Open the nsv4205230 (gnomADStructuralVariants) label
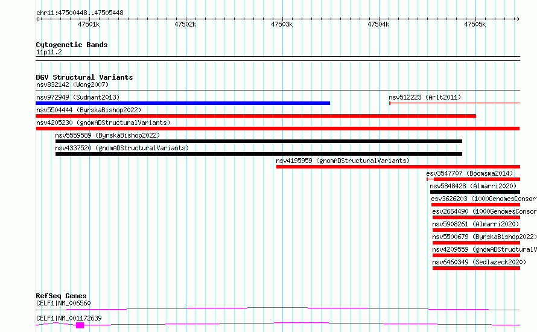This screenshot has width=537, height=332. [103, 123]
